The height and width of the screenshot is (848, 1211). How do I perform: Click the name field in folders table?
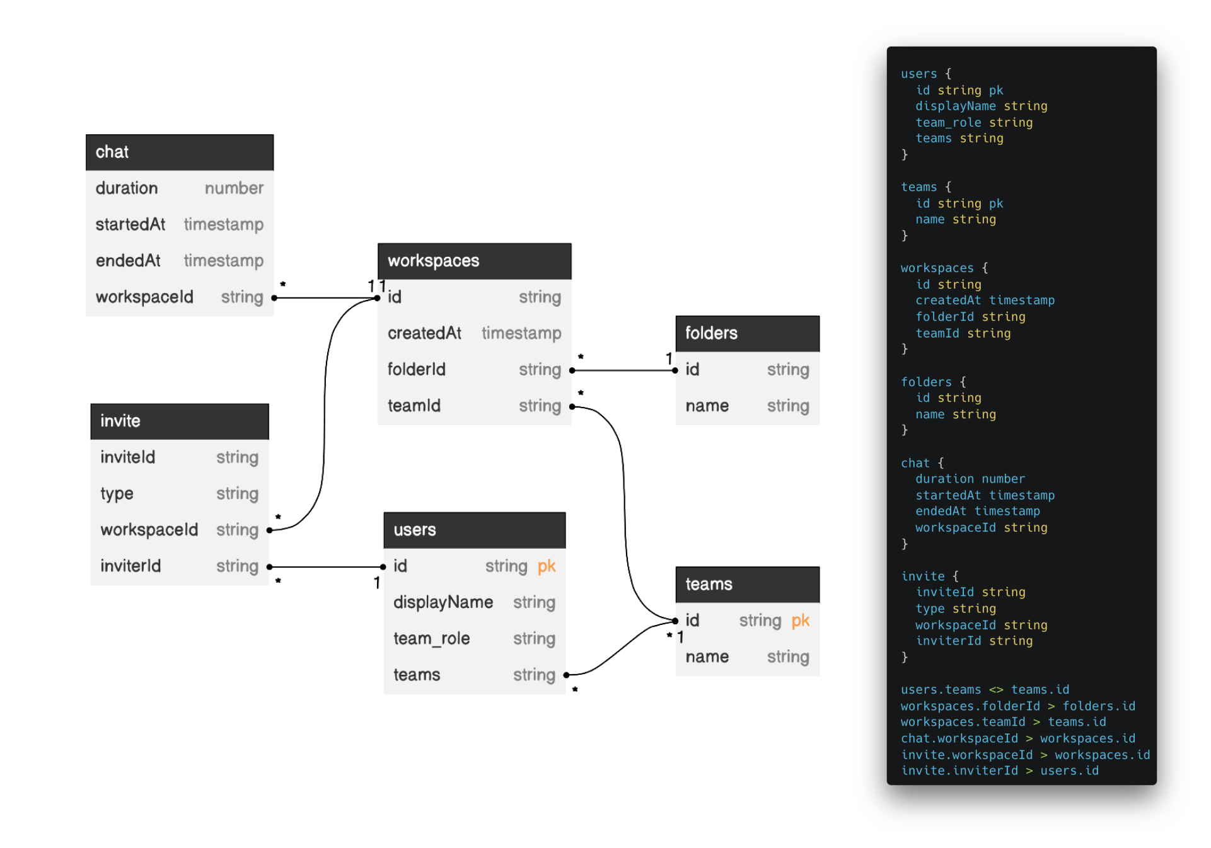[707, 405]
